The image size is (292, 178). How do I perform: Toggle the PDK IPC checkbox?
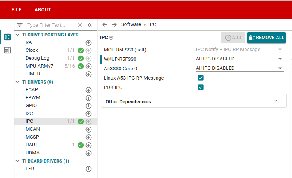click(201, 87)
